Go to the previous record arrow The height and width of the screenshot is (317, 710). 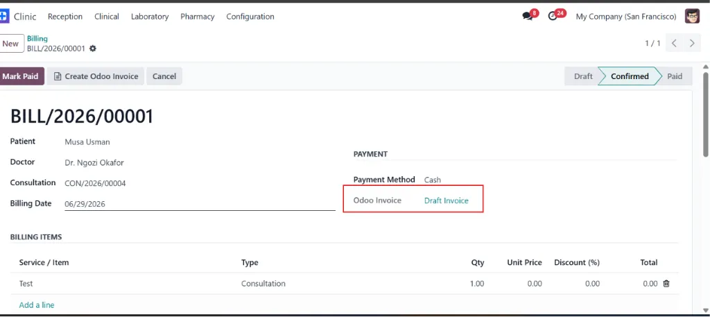674,44
